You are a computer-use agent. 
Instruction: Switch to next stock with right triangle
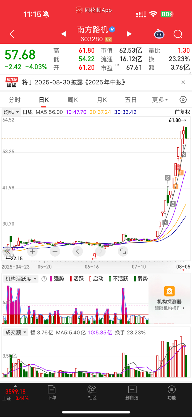(129, 34)
